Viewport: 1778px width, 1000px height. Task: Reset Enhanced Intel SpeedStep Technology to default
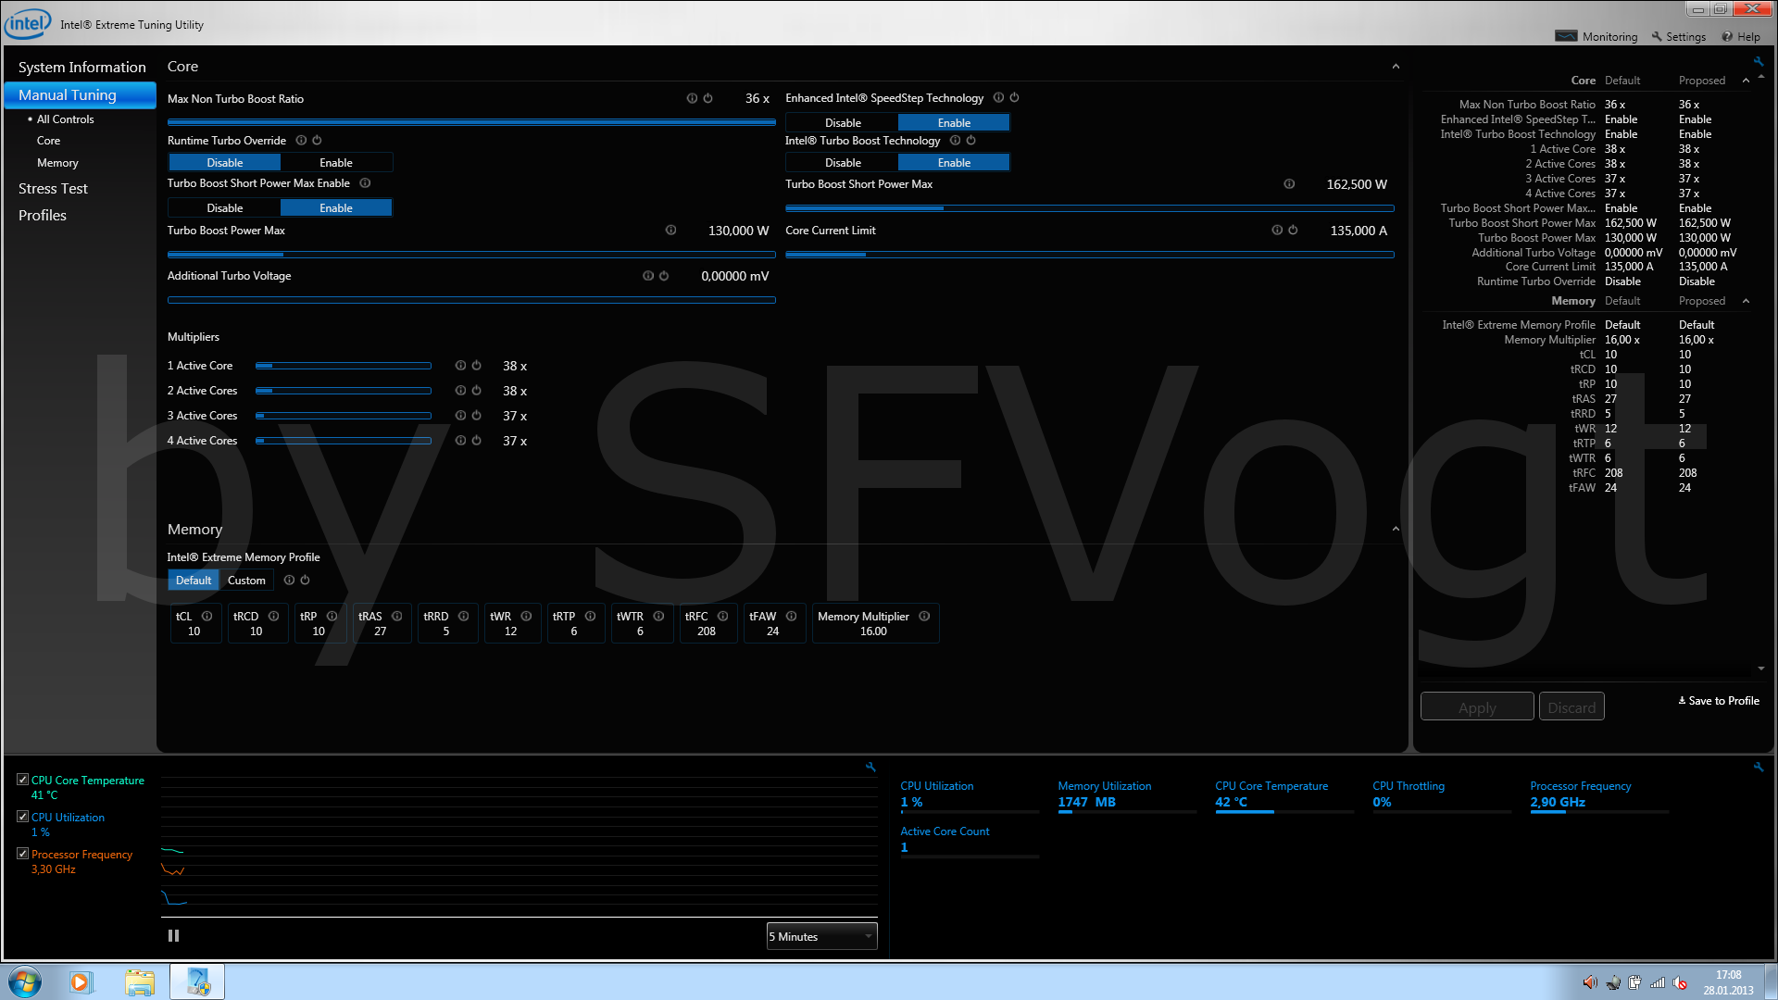[x=1014, y=97]
